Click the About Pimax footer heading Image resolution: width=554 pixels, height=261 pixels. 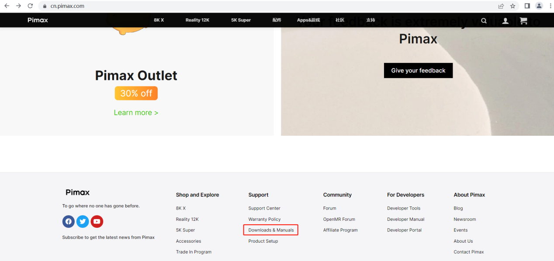click(x=470, y=195)
